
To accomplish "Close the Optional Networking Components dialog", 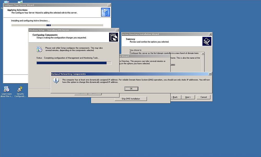I will [210, 74].
